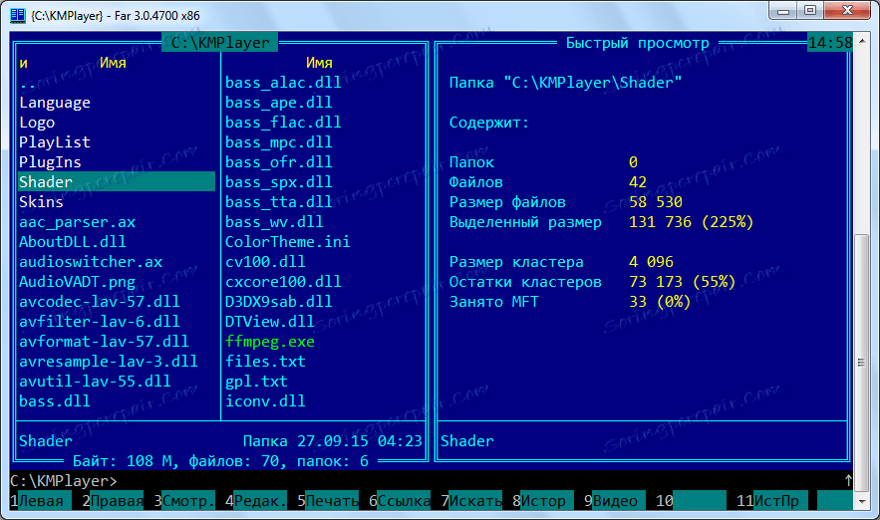Select file bass_ape.dll
This screenshot has width=880, height=520.
278,103
